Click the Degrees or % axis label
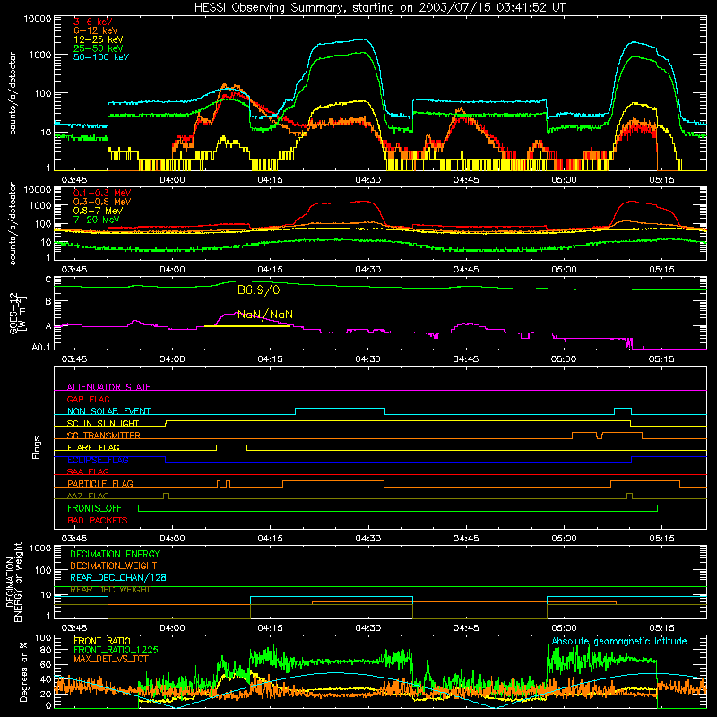Screen dimensions: 717x717 [x=23, y=671]
